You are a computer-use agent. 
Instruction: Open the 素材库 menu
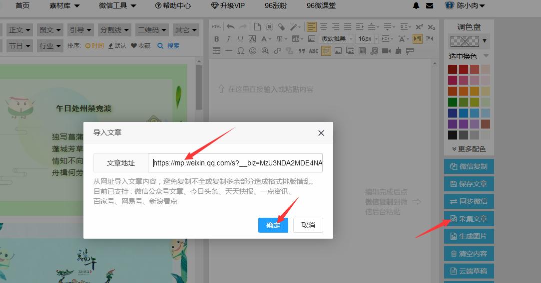click(64, 5)
